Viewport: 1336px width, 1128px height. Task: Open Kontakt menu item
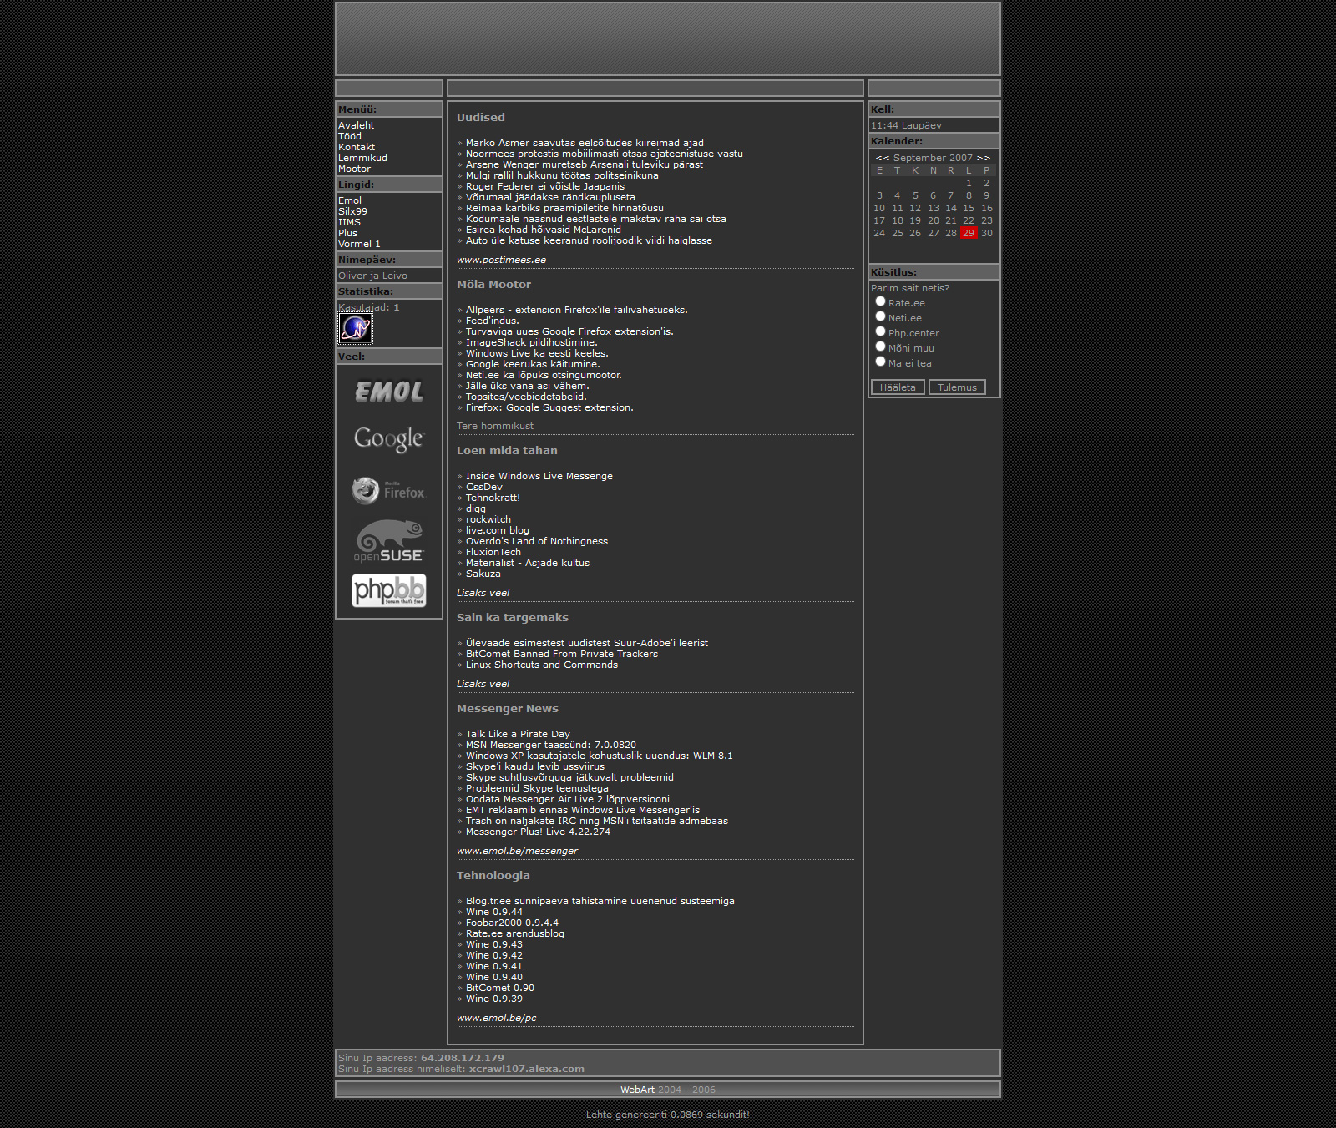point(356,147)
